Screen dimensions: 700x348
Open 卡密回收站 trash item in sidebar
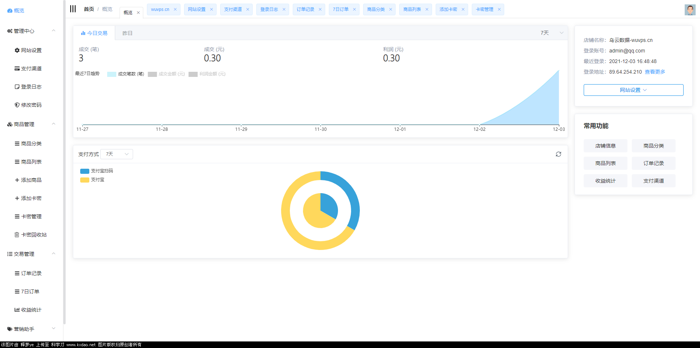(x=31, y=235)
